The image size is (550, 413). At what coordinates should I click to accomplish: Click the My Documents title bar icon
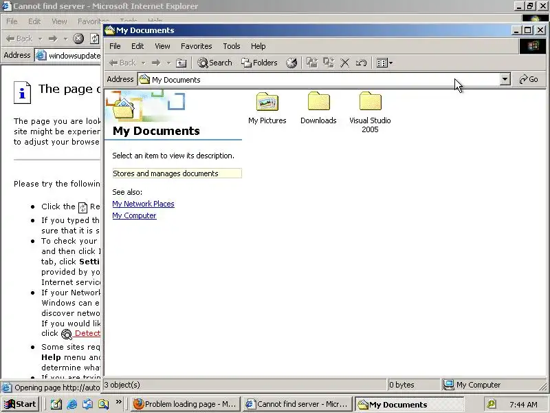110,30
